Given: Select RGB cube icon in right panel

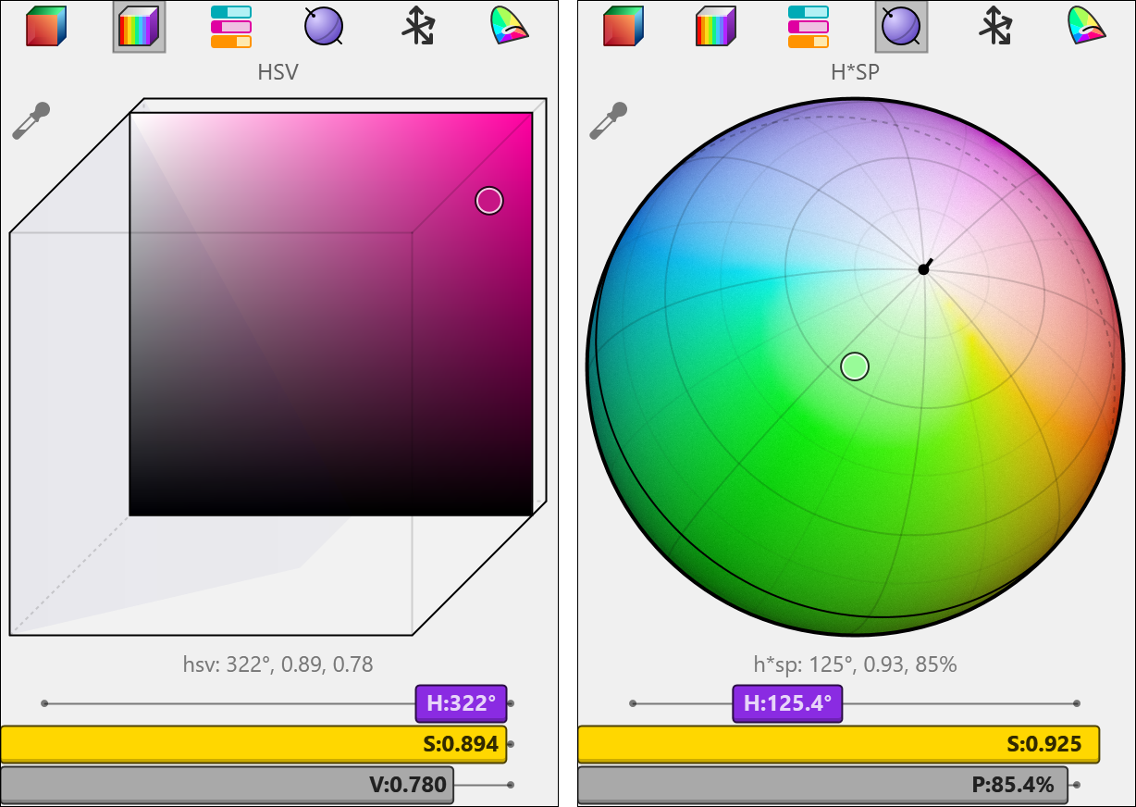Looking at the screenshot, I should pyautogui.click(x=624, y=27).
